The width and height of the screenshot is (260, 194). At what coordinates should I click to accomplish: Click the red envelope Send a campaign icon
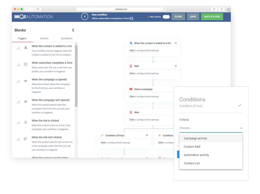point(131,89)
